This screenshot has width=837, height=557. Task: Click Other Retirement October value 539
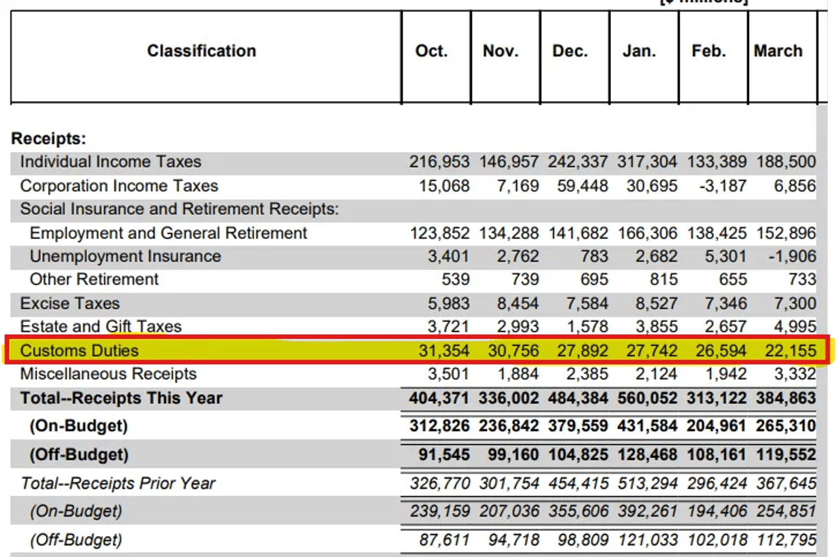(455, 280)
